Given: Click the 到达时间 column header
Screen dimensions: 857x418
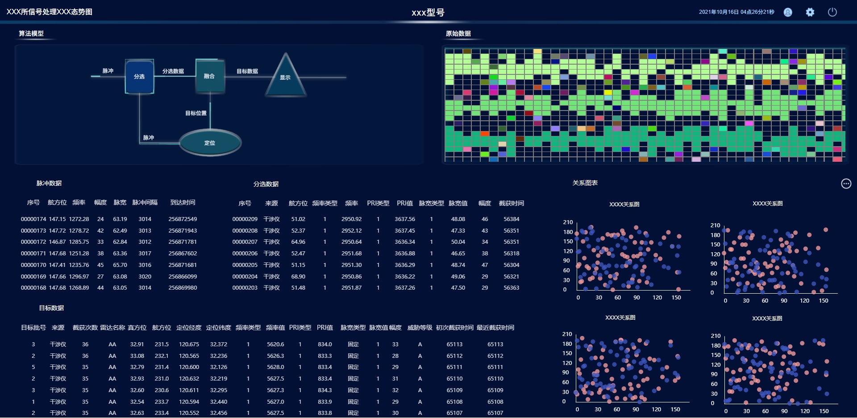Looking at the screenshot, I should [x=183, y=202].
